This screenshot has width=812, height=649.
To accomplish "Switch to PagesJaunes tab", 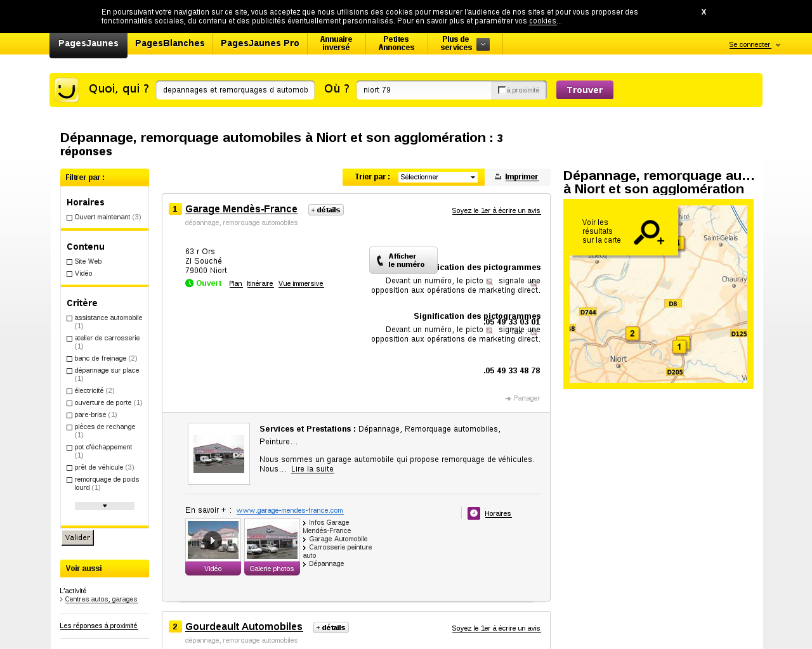I will point(88,44).
